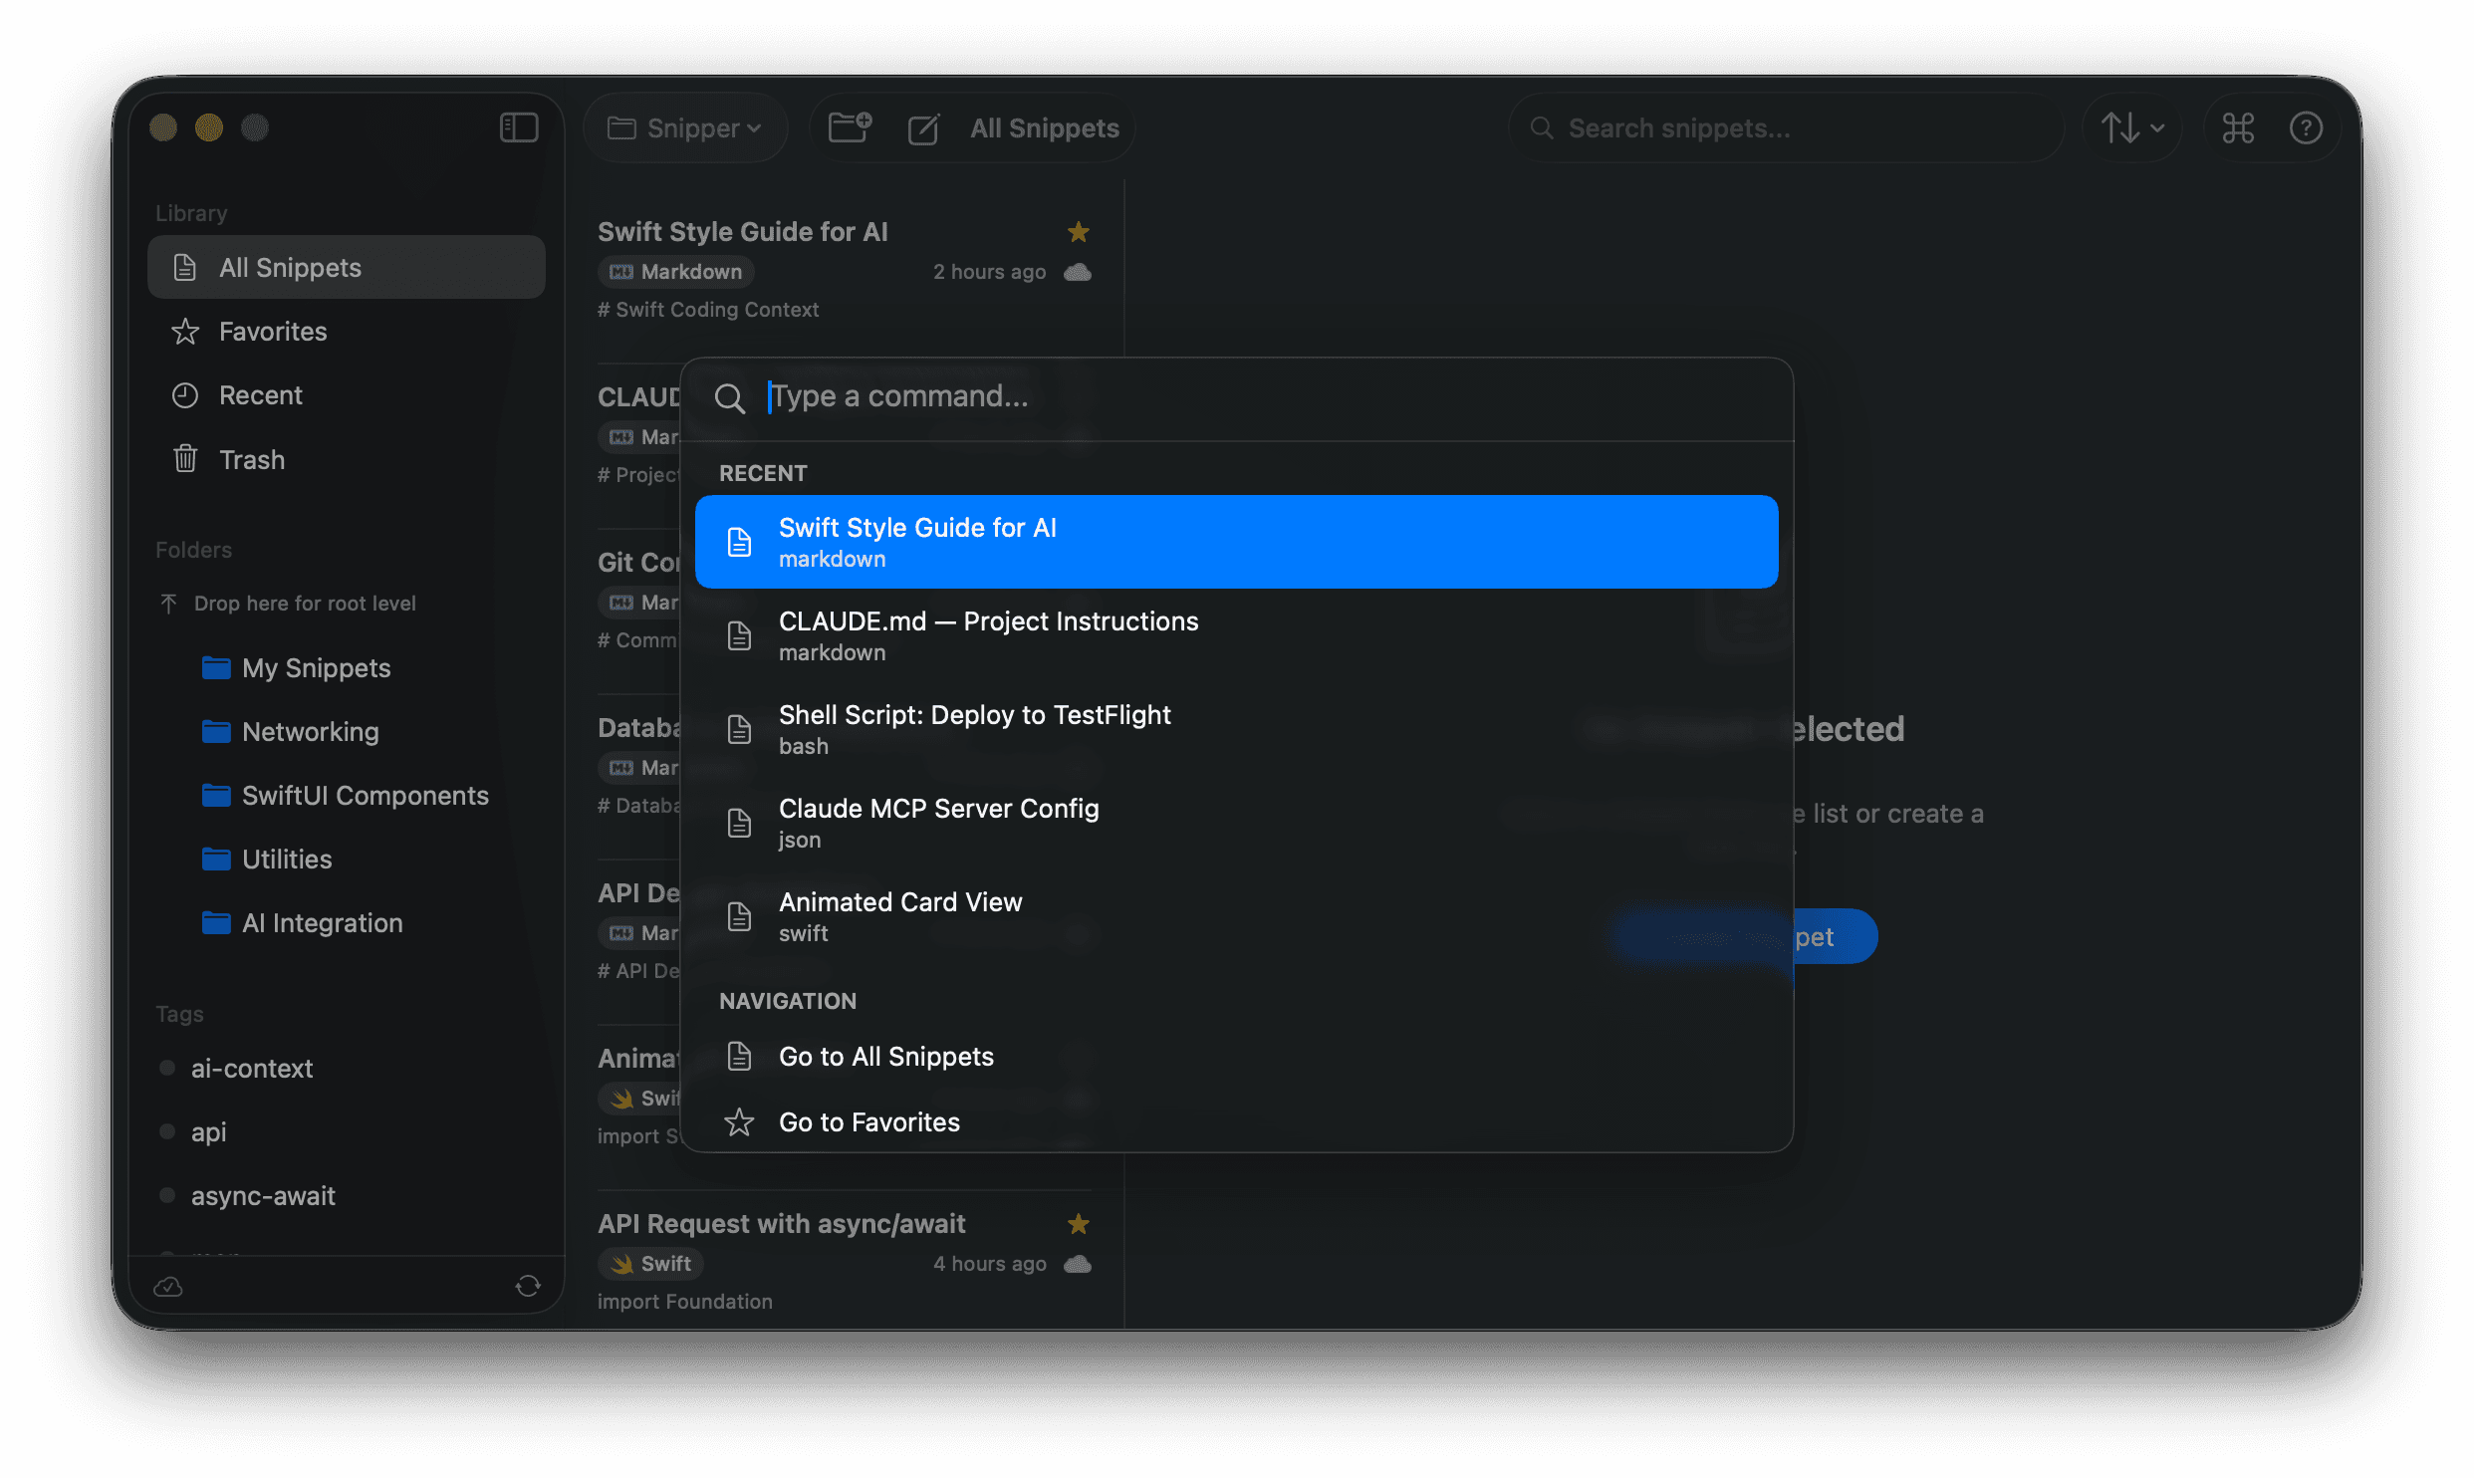Open help with the question mark icon

tap(2307, 127)
